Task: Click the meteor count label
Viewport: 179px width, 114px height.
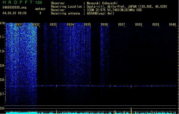Action: 40,9
